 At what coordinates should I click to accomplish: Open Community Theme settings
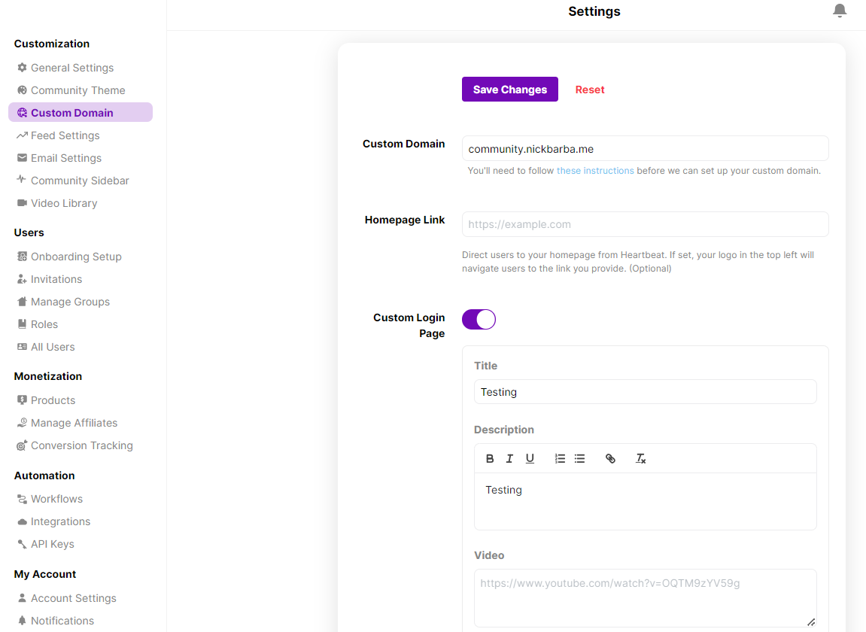coord(80,90)
